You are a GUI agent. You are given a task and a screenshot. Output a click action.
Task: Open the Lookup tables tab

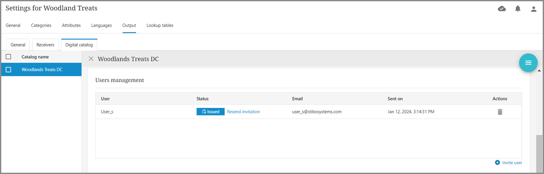pyautogui.click(x=160, y=25)
